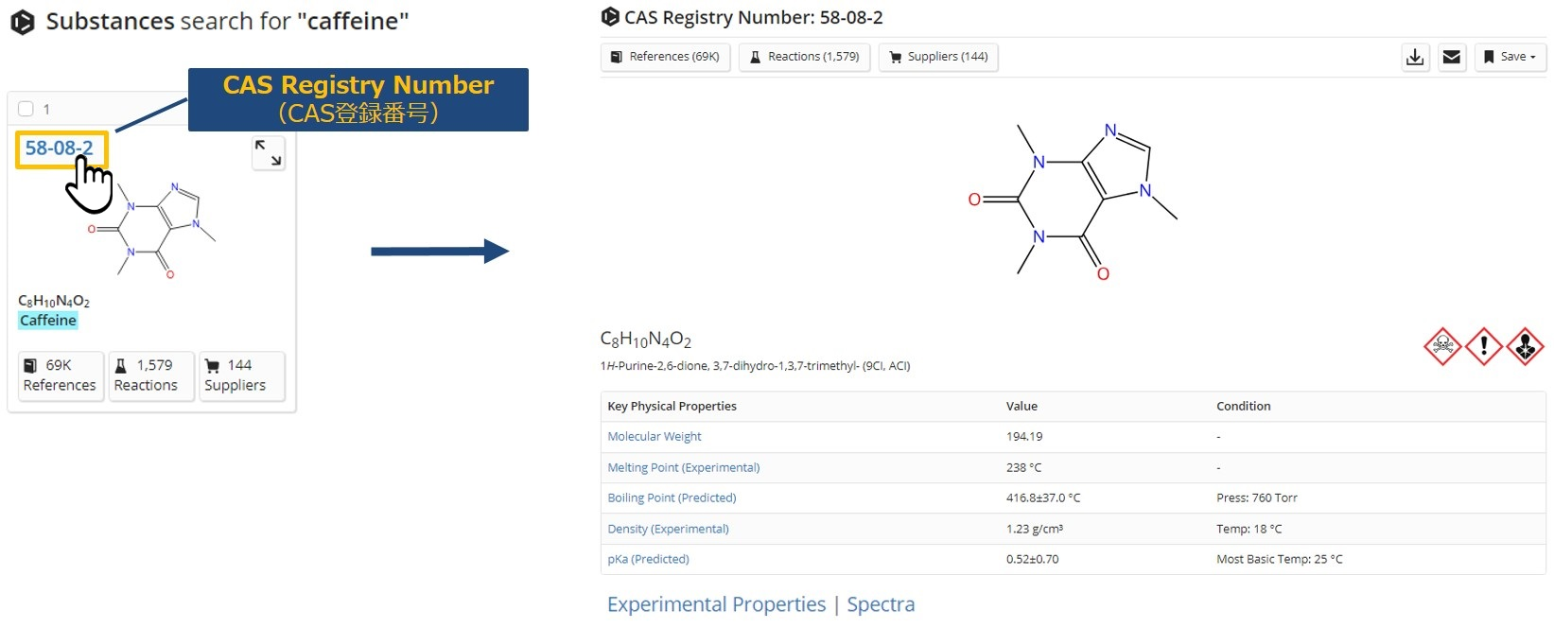Open the Save dropdown menu
The width and height of the screenshot is (1554, 628).
tap(1510, 58)
